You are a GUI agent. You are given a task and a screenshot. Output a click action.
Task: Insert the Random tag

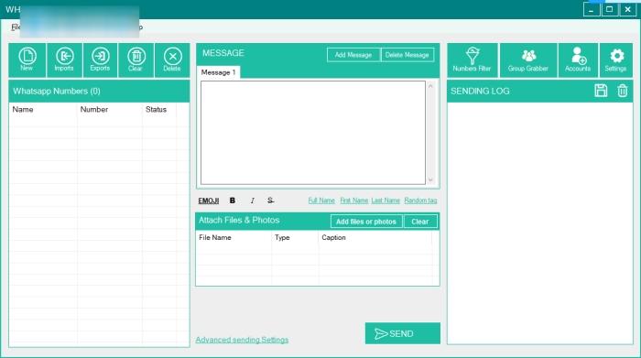point(420,201)
